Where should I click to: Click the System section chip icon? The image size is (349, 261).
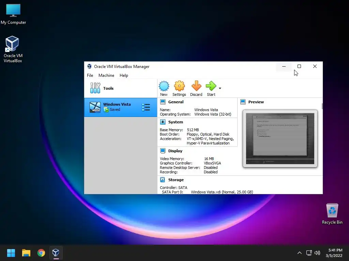pos(163,122)
